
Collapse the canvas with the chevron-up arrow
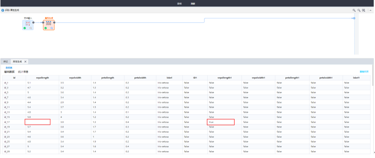[370, 10]
